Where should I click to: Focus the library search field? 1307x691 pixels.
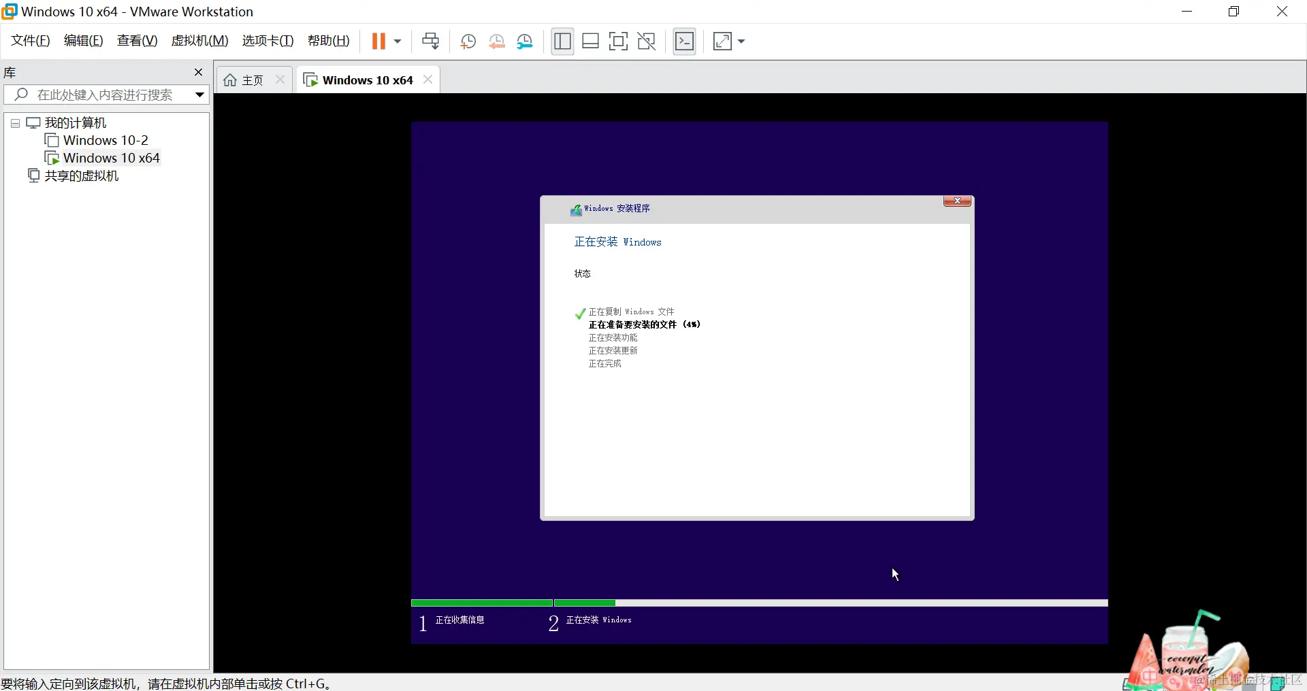click(x=104, y=95)
